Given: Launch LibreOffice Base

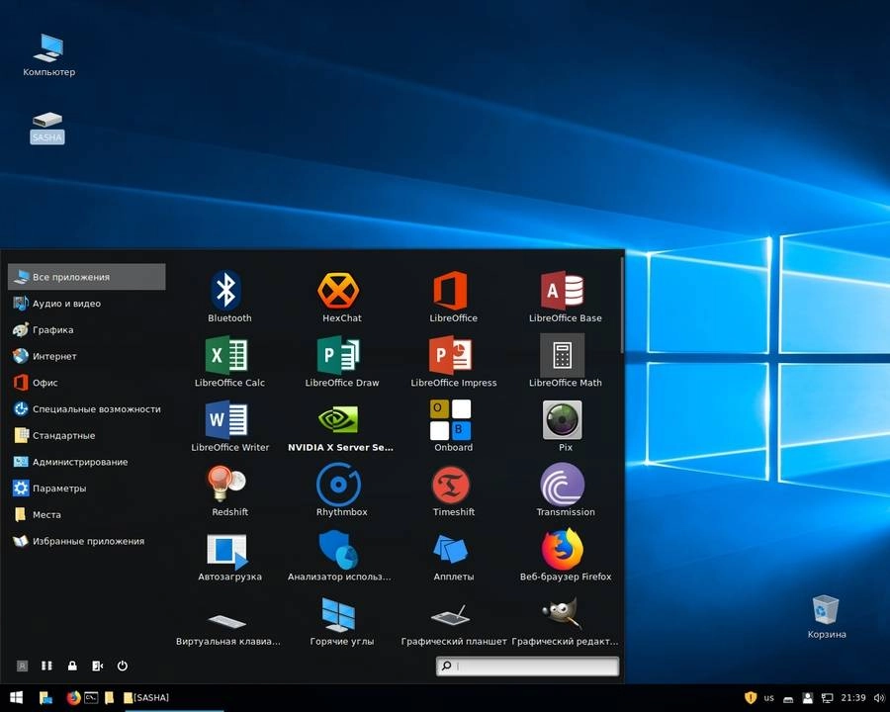Looking at the screenshot, I should [565, 297].
